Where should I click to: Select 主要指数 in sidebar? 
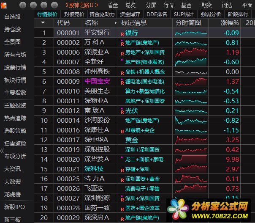tap(15, 93)
